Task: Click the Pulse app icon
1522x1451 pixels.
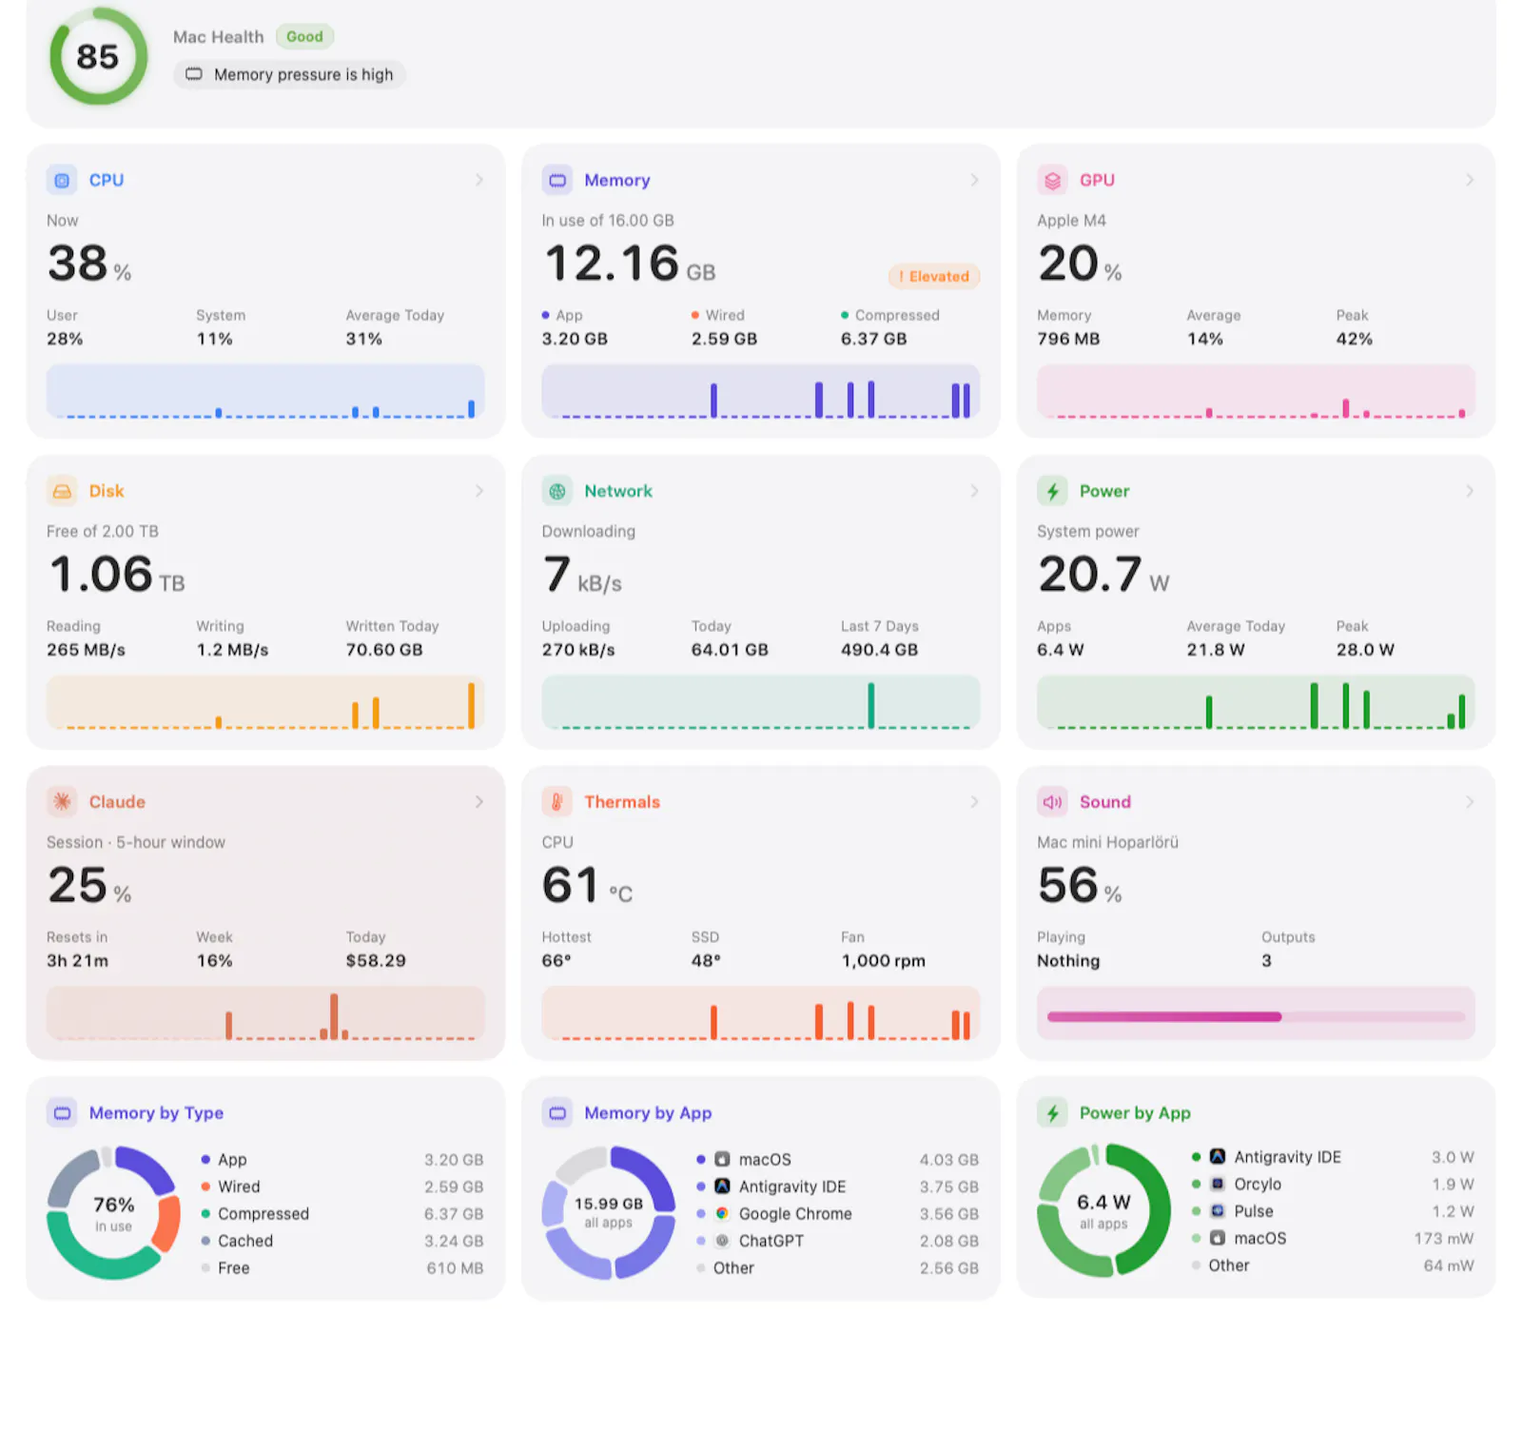Action: (x=1218, y=1211)
